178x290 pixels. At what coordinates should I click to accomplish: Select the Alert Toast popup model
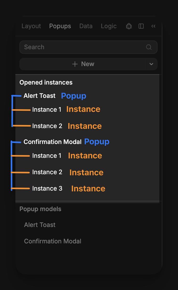pyautogui.click(x=40, y=225)
